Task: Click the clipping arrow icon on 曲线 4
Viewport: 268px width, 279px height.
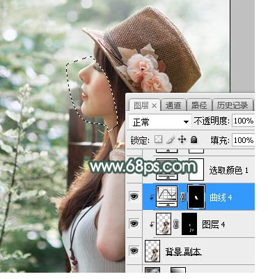Action: (152, 197)
